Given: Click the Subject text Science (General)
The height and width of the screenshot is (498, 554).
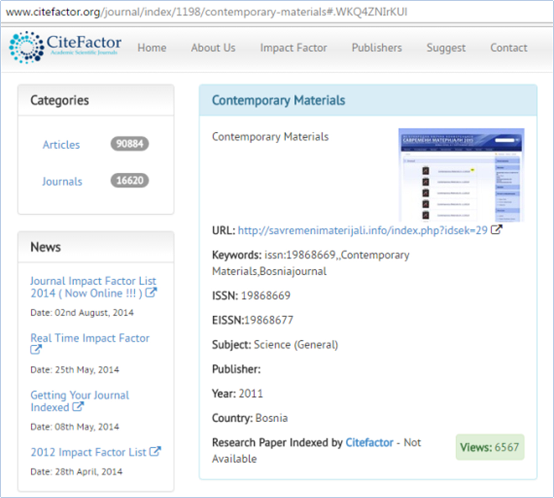Looking at the screenshot, I should tap(296, 345).
